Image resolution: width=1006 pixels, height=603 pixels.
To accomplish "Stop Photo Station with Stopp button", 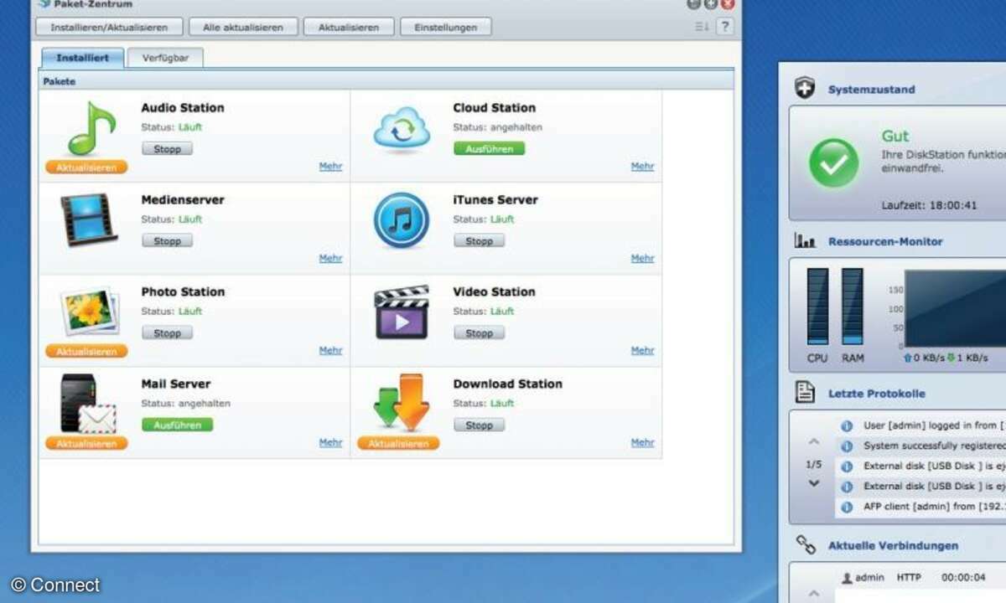I will pyautogui.click(x=167, y=332).
